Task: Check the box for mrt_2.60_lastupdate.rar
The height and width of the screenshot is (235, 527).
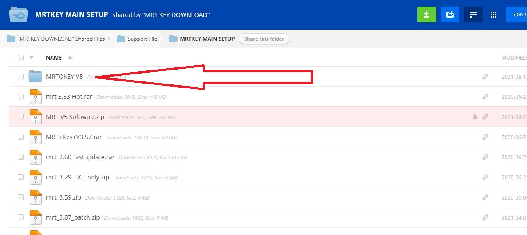Action: [x=21, y=157]
